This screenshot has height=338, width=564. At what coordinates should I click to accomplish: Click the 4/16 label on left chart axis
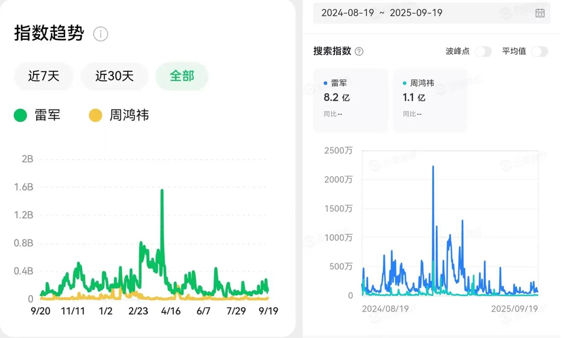(x=171, y=311)
